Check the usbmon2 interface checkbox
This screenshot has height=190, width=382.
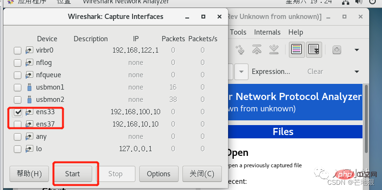click(x=18, y=100)
